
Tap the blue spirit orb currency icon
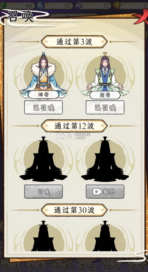click(x=41, y=5)
